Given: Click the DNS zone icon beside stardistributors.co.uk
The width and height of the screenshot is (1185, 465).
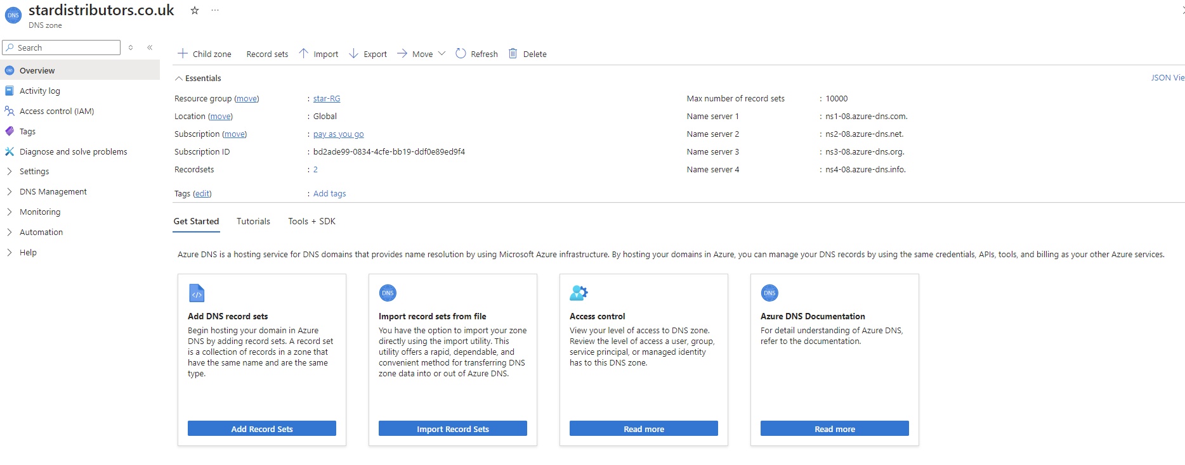Looking at the screenshot, I should (13, 15).
